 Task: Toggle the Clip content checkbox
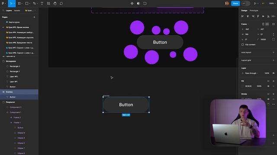tap(242, 45)
